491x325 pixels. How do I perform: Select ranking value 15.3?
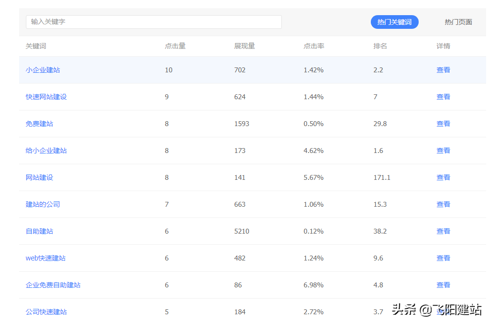[x=380, y=204]
